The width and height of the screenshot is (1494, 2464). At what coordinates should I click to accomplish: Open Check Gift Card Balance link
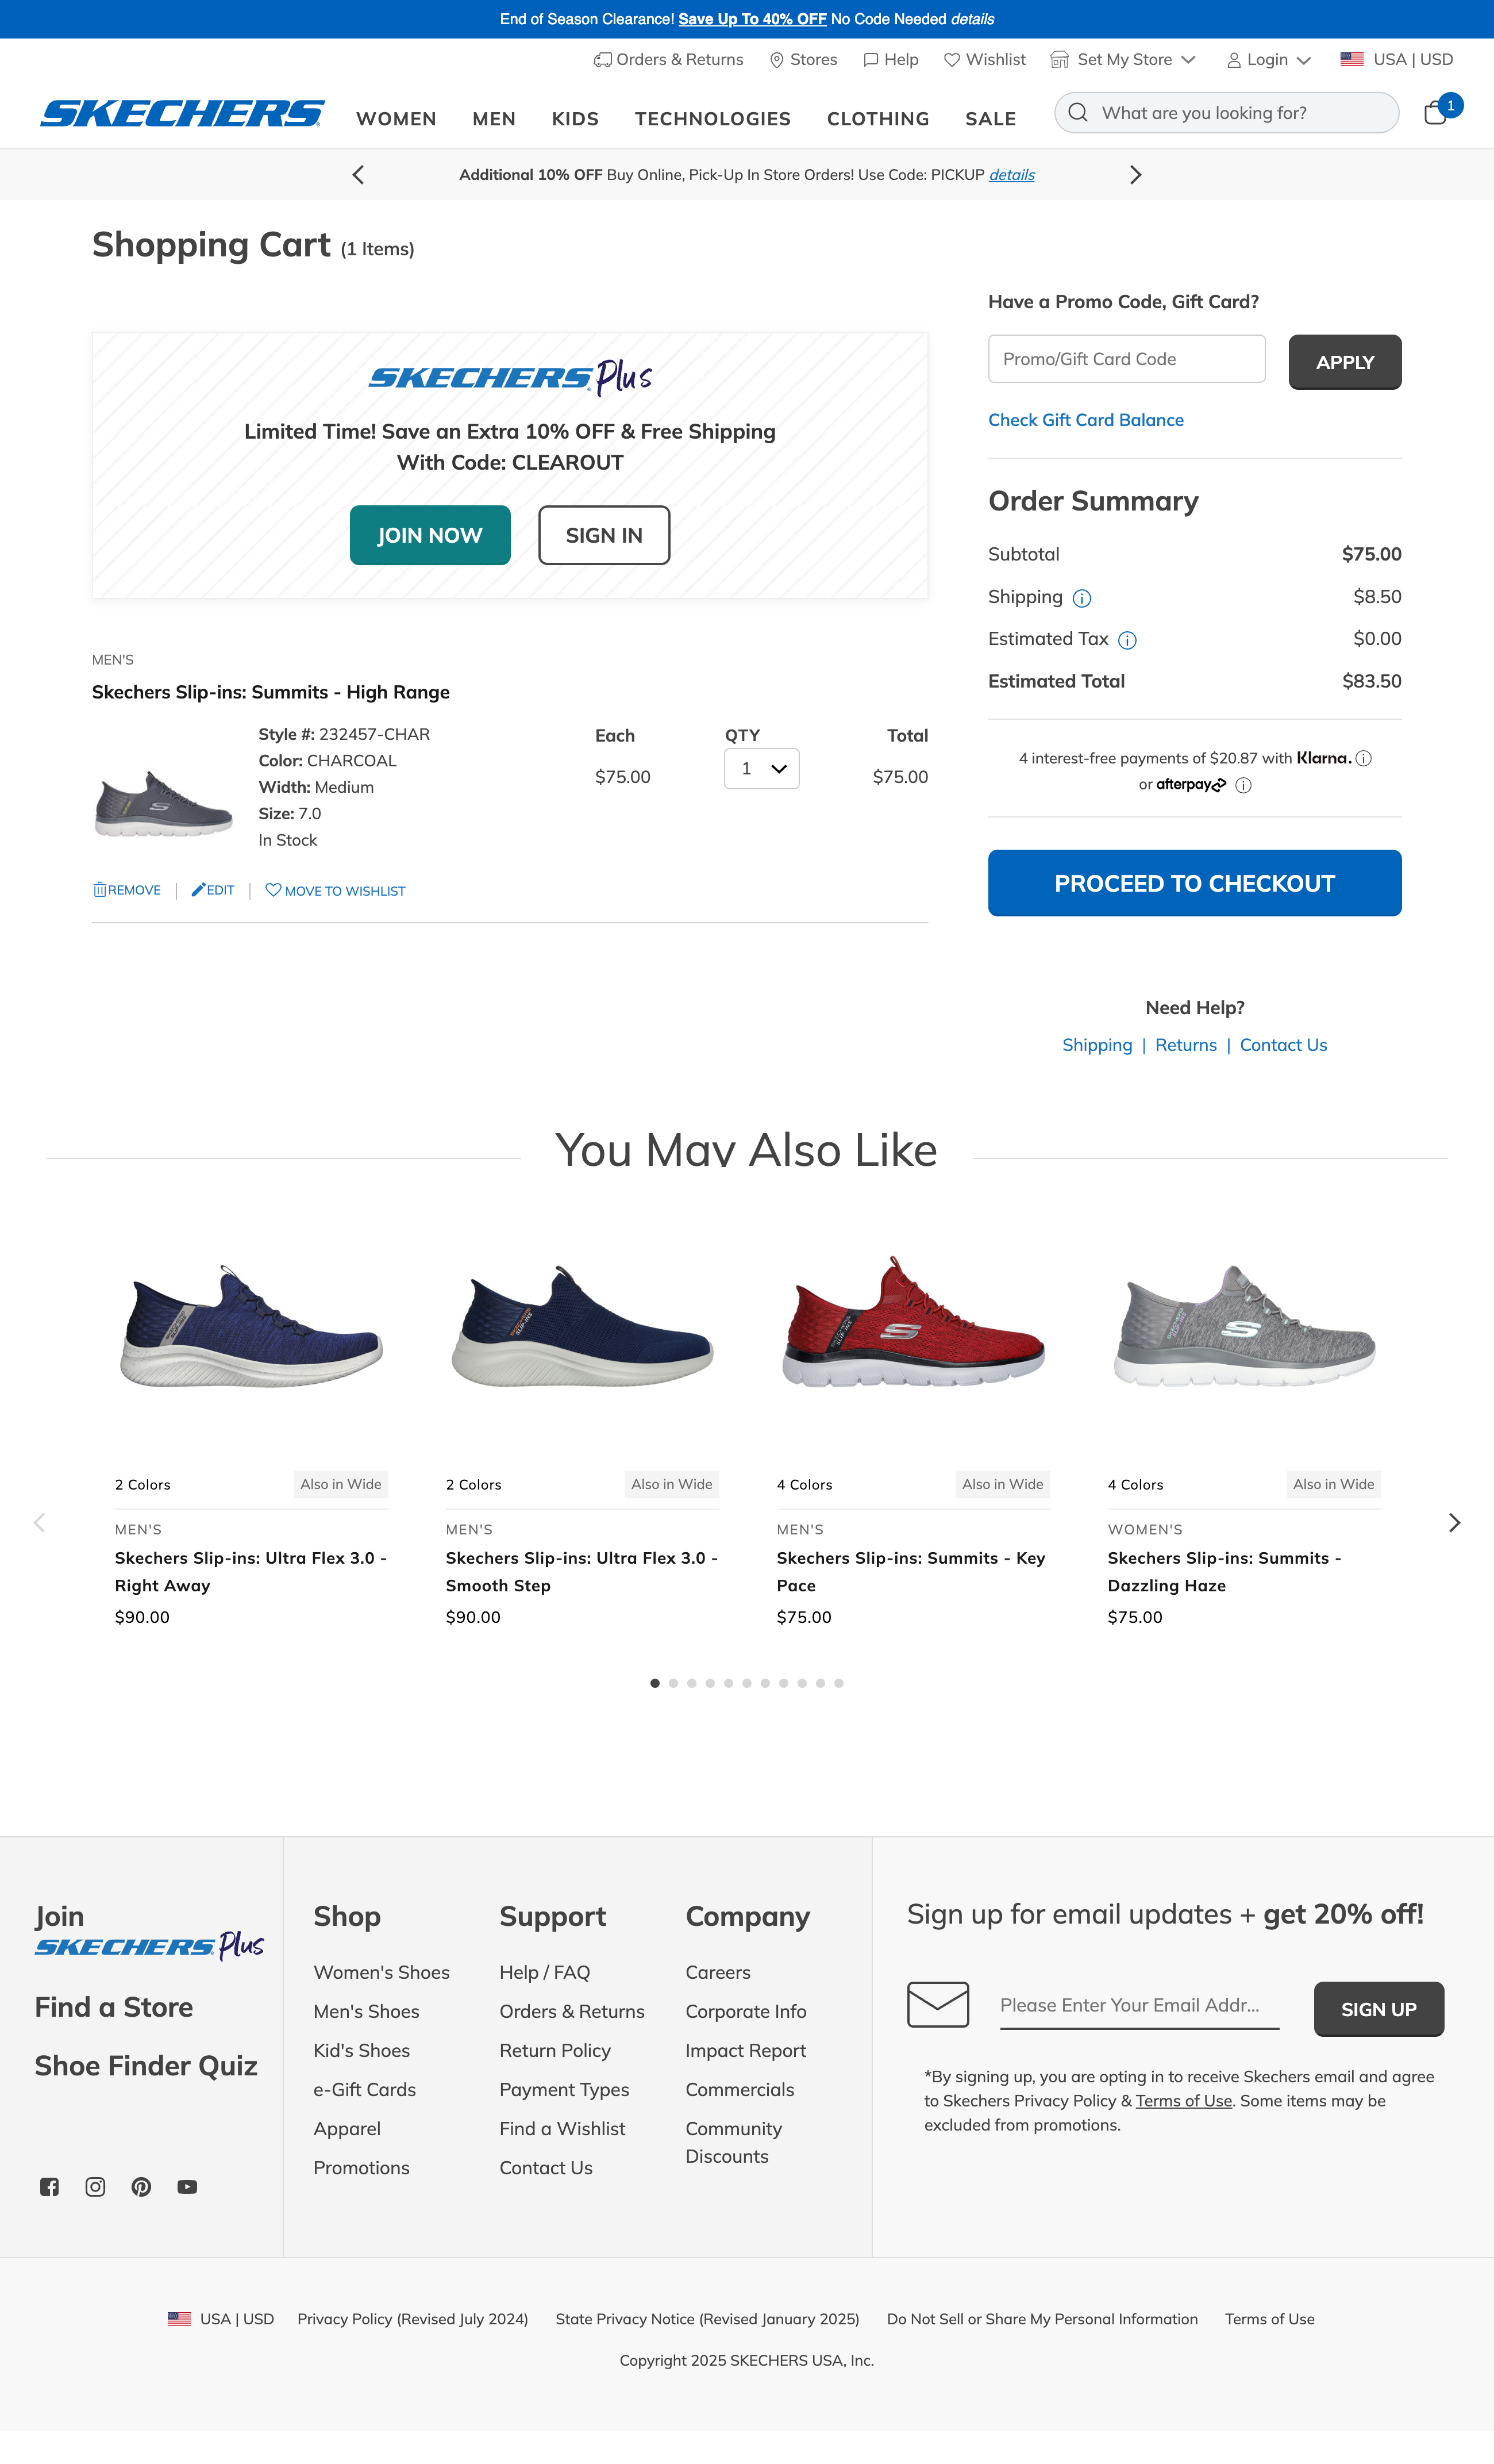tap(1086, 419)
